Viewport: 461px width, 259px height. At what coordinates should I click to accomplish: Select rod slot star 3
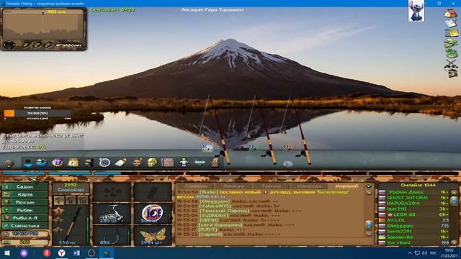pos(58,230)
